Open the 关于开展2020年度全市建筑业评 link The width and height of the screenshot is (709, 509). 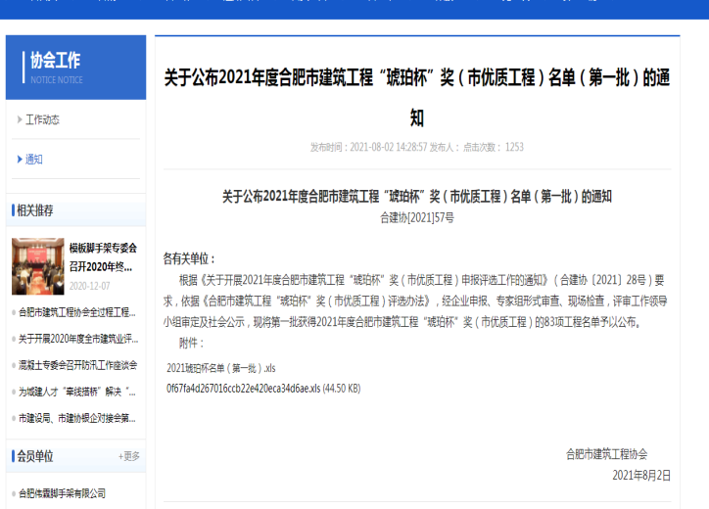77,339
